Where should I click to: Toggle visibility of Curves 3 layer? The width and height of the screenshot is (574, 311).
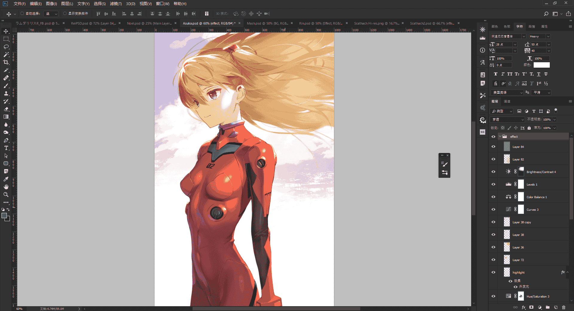[493, 210]
